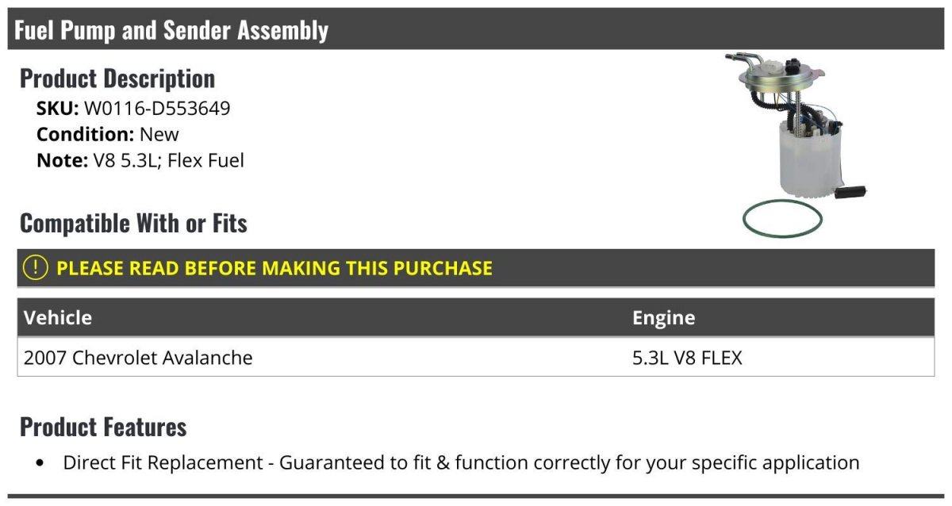Click the Note V8 5.3L Flex Fuel line

point(140,160)
